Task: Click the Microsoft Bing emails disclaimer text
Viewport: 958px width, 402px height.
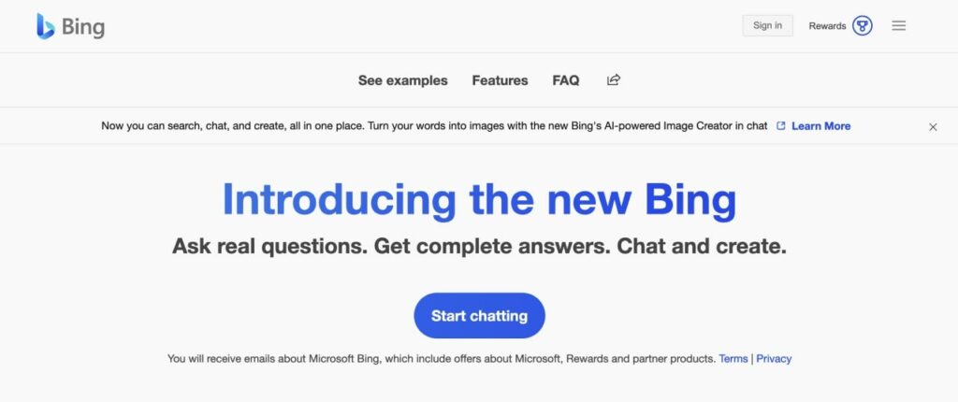Action: pyautogui.click(x=442, y=359)
